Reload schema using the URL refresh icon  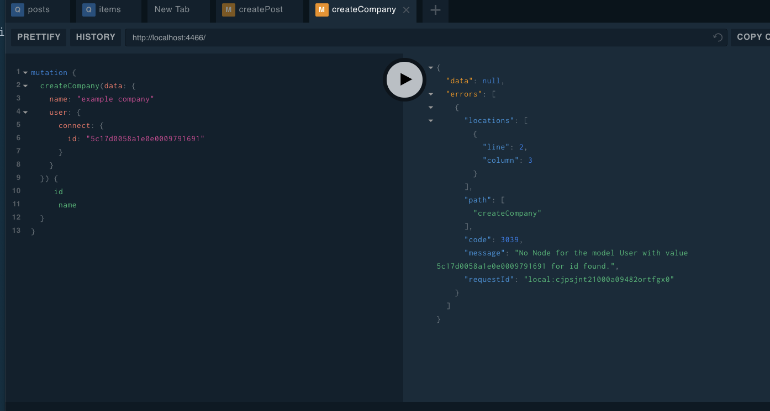click(x=718, y=38)
